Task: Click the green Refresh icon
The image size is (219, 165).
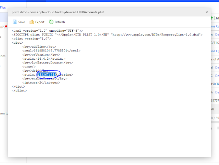Action: (x=51, y=22)
